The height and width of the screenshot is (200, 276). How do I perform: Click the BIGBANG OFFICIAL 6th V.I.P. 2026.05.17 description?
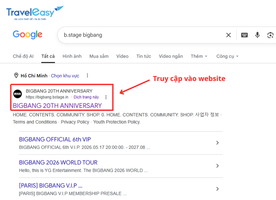[85, 147]
